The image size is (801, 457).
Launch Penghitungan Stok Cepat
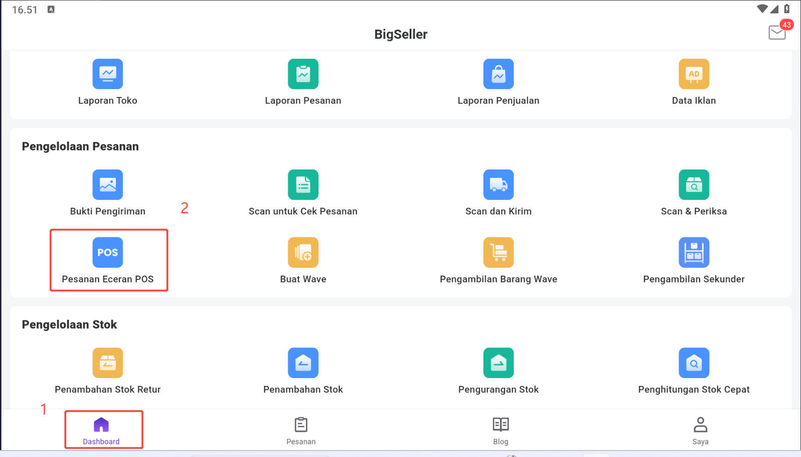[x=693, y=363]
